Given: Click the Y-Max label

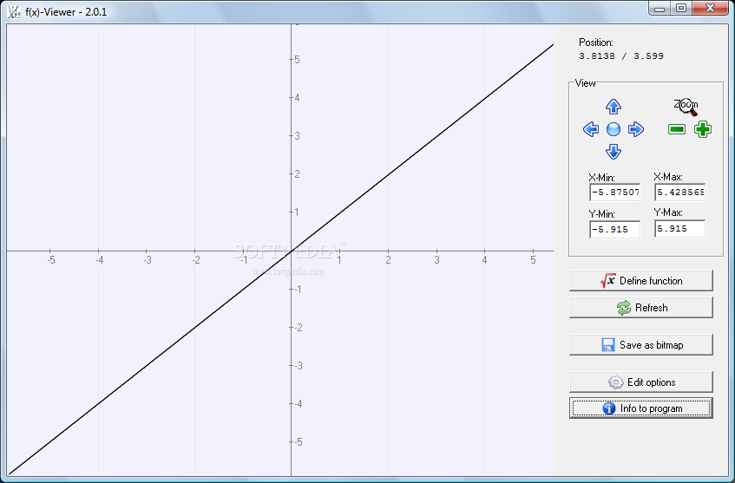Looking at the screenshot, I should pos(668,212).
